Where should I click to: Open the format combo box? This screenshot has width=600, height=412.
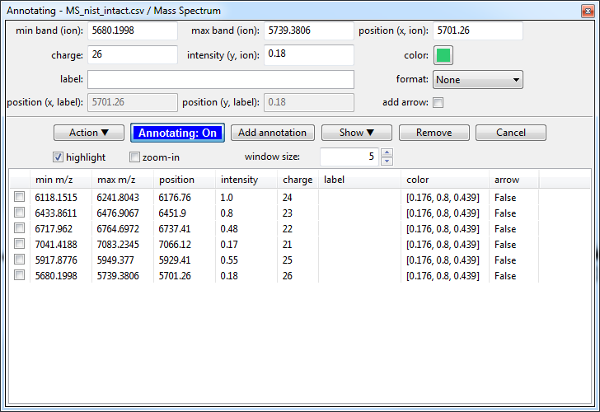(x=477, y=80)
